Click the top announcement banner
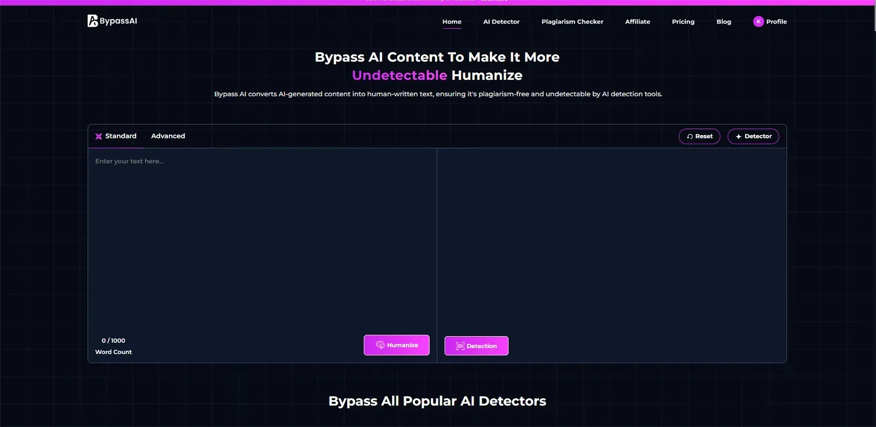The height and width of the screenshot is (427, 876). click(x=437, y=2)
